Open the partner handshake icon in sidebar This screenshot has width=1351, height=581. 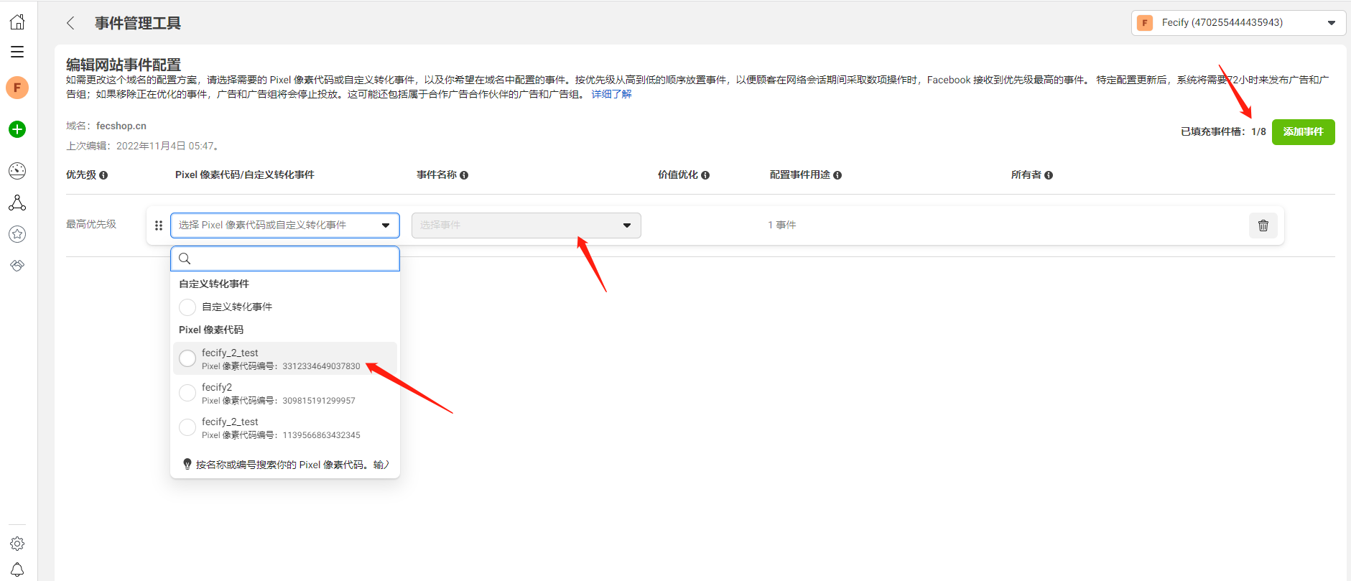[x=17, y=266]
